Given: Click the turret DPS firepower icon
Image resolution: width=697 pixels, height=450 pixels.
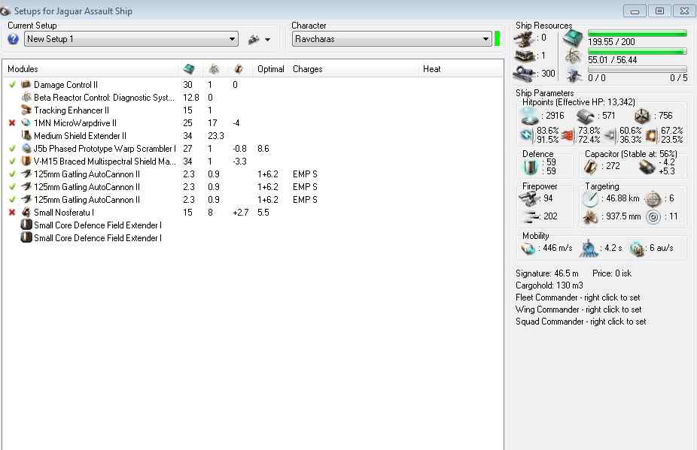Looking at the screenshot, I should [528, 199].
